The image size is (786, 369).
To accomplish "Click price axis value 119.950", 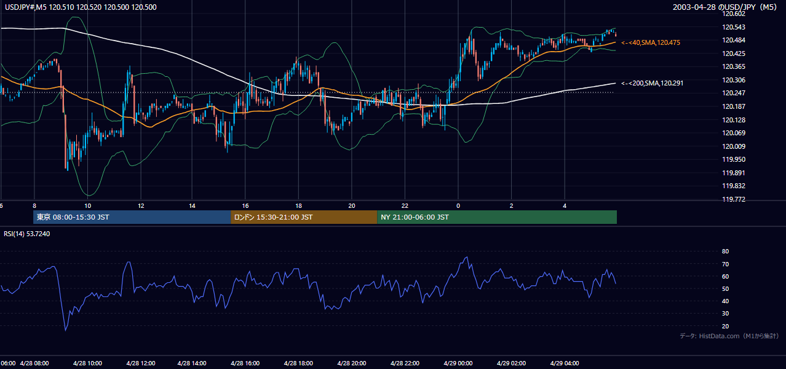I will 733,159.
